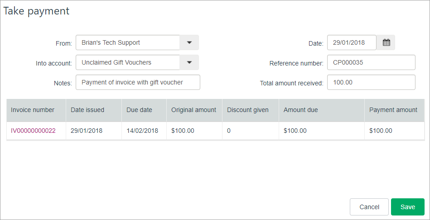Click the Original amount column header
430x220 pixels.
click(194, 110)
